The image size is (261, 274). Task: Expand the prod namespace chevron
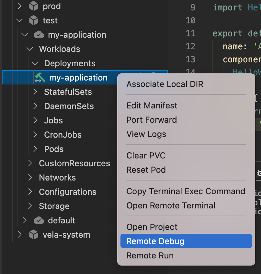19,6
